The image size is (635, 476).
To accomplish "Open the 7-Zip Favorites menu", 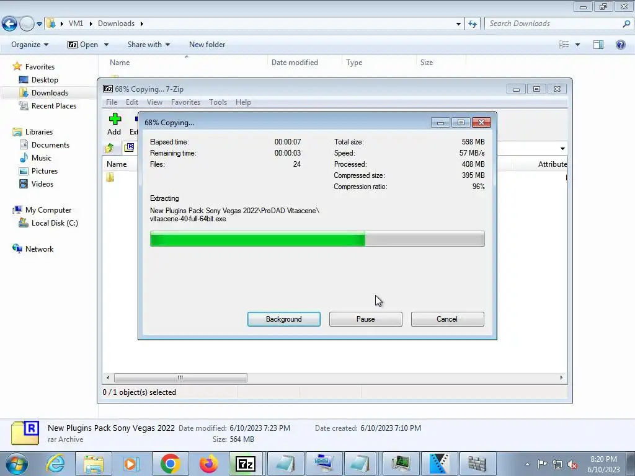I will coord(185,102).
